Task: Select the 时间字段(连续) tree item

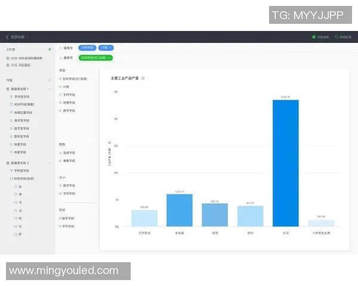Action: pos(24,178)
